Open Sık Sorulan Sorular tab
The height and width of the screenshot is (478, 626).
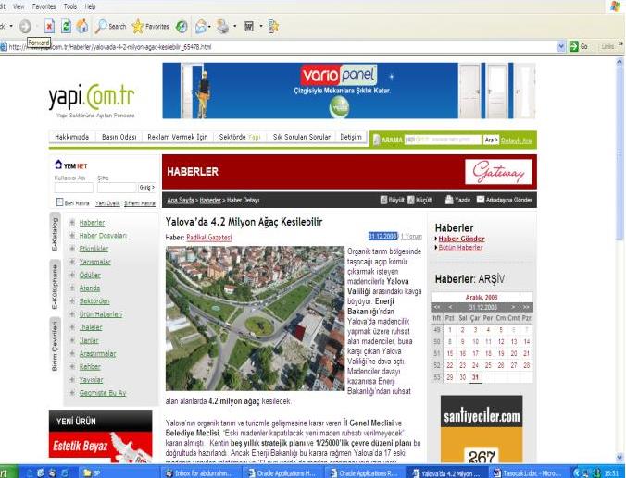point(302,137)
